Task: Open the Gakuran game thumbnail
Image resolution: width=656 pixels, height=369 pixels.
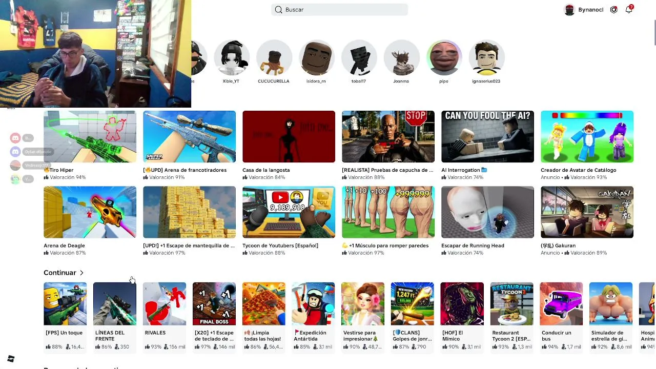Action: [587, 212]
